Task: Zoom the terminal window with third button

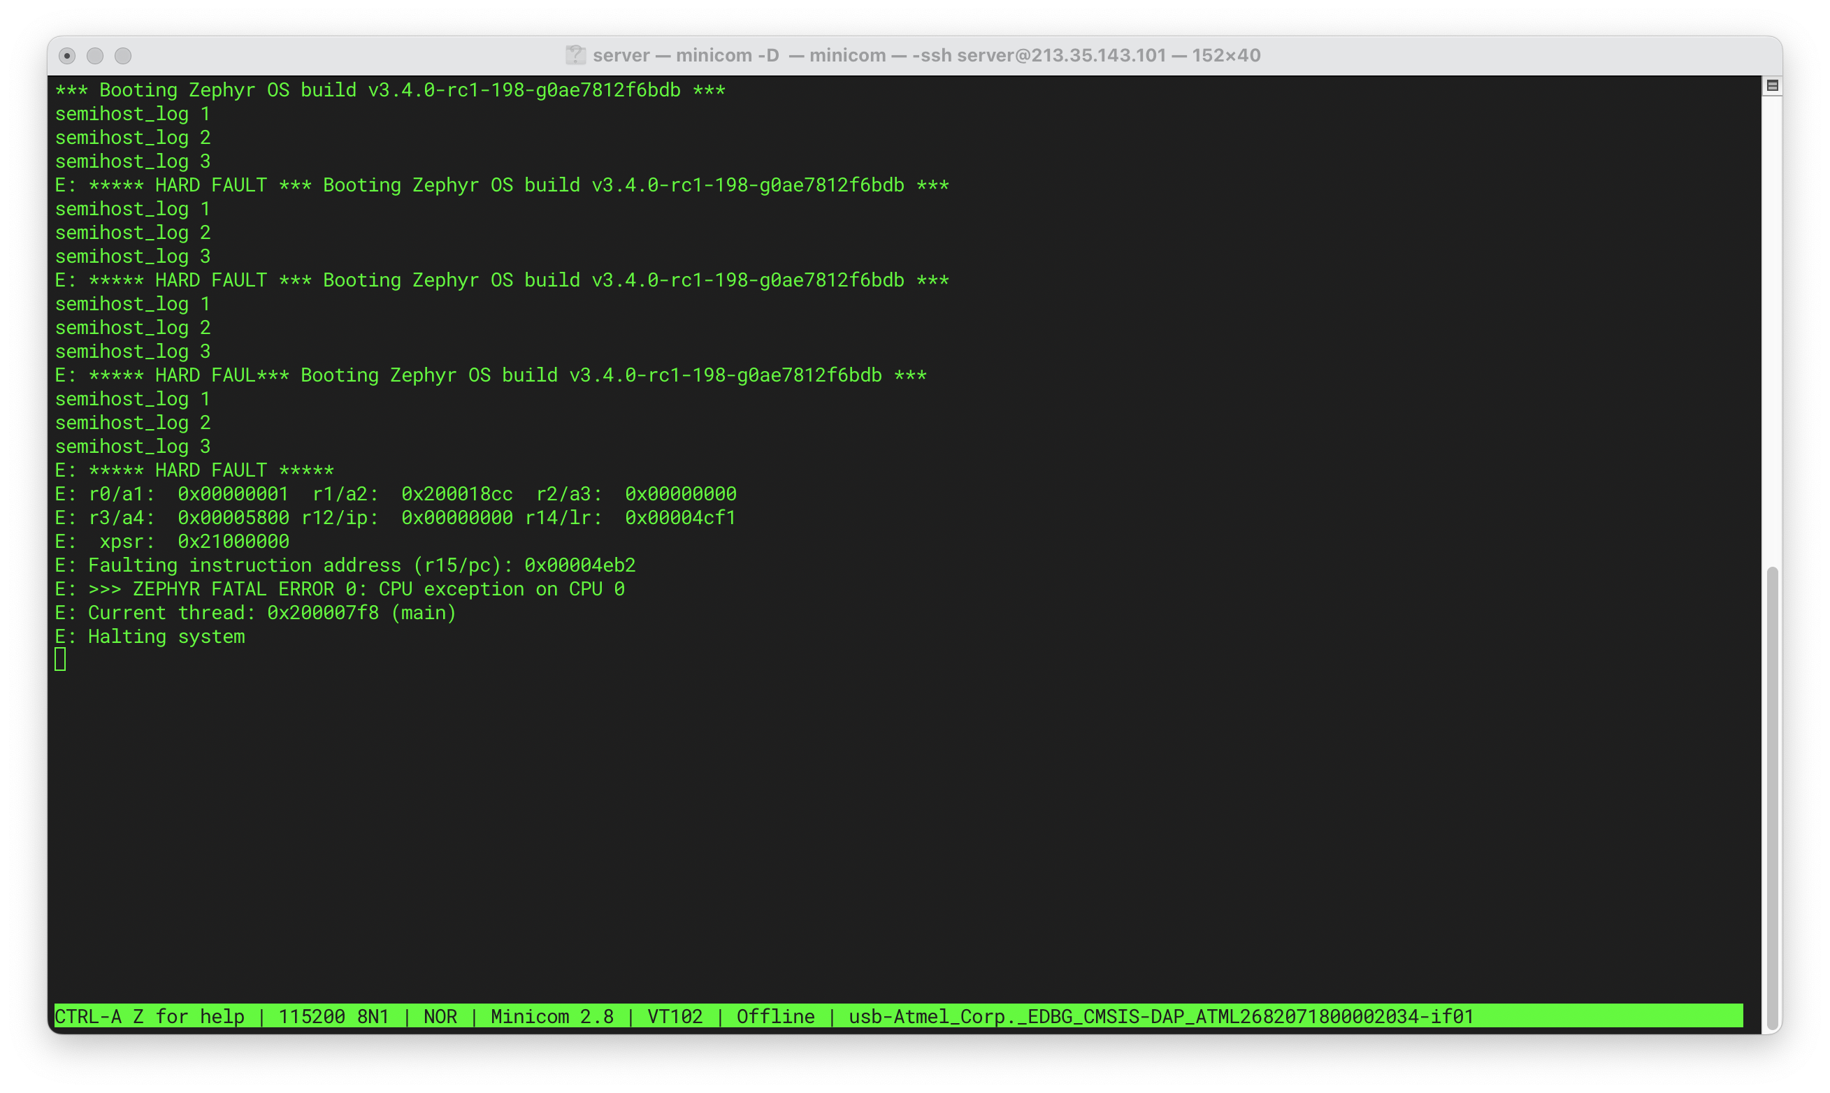Action: click(x=123, y=56)
